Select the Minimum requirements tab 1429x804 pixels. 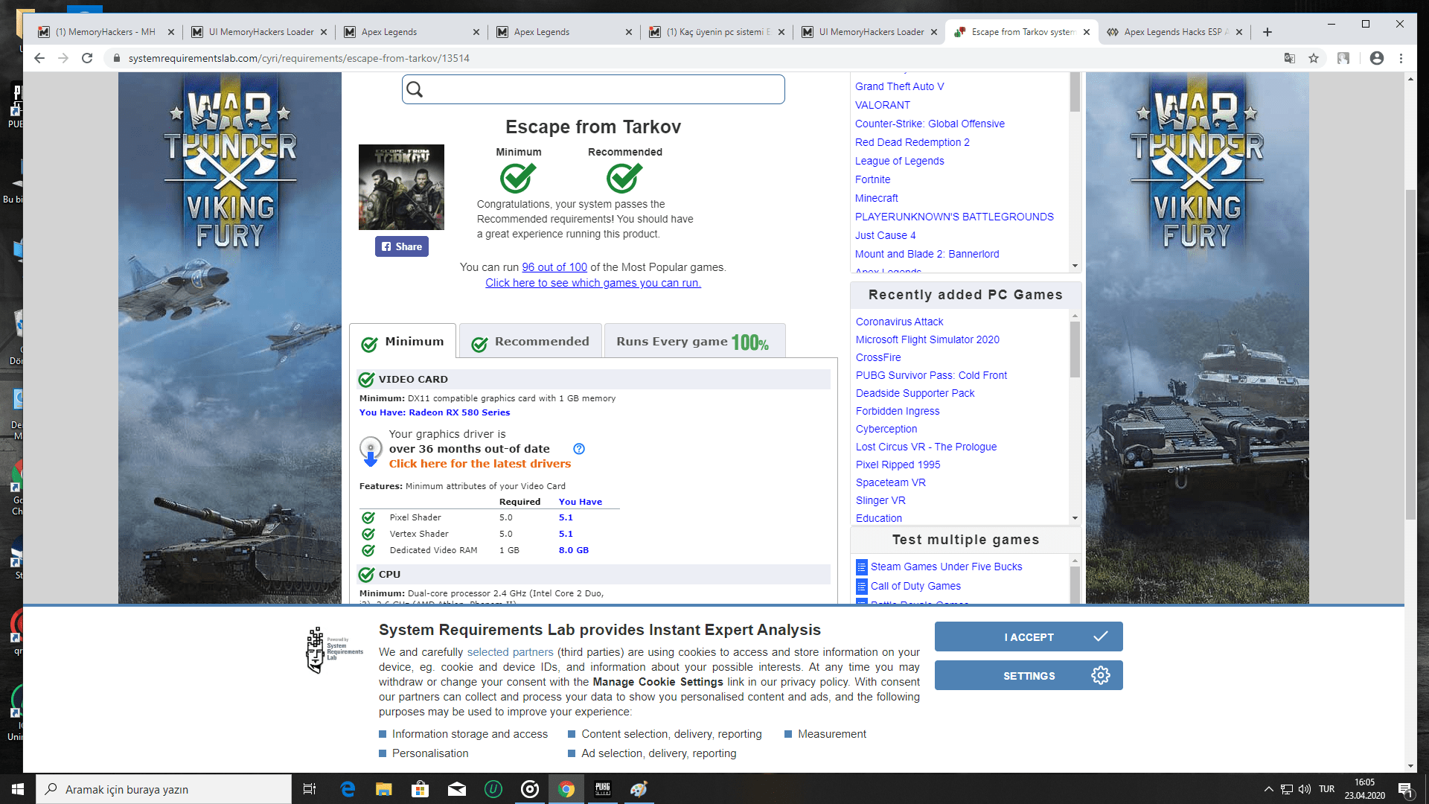403,342
